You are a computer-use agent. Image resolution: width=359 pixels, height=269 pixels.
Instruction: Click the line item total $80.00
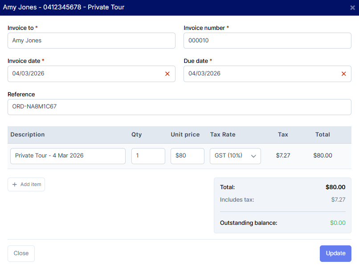tap(322, 156)
